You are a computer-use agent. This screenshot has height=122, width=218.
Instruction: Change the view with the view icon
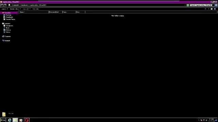tap(206, 9)
